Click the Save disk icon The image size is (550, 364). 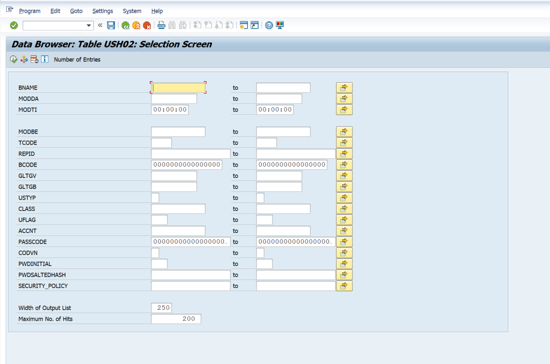pyautogui.click(x=111, y=25)
